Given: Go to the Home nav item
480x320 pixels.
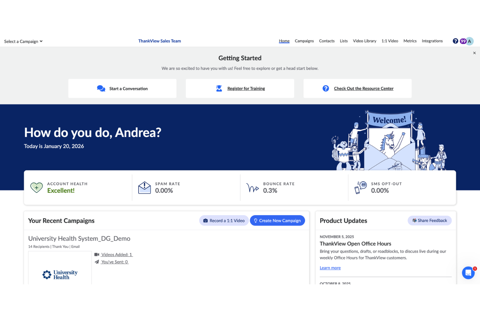Looking at the screenshot, I should point(284,41).
